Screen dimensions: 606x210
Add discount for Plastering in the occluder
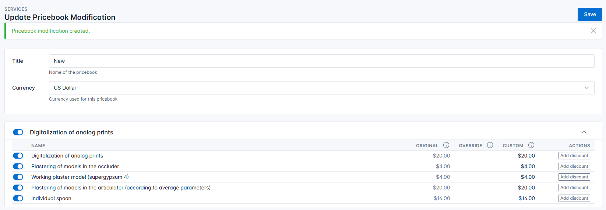[574, 166]
